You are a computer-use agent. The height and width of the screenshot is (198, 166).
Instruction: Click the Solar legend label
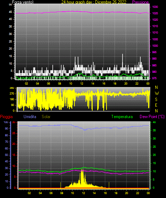[x=46, y=117]
